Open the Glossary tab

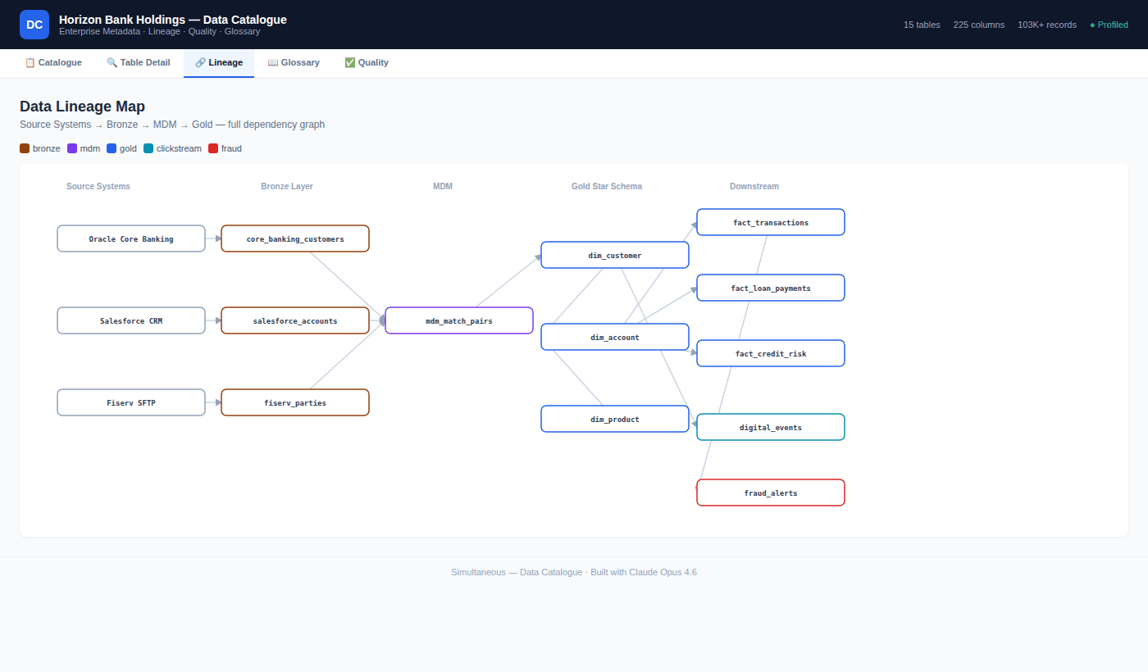pos(294,63)
